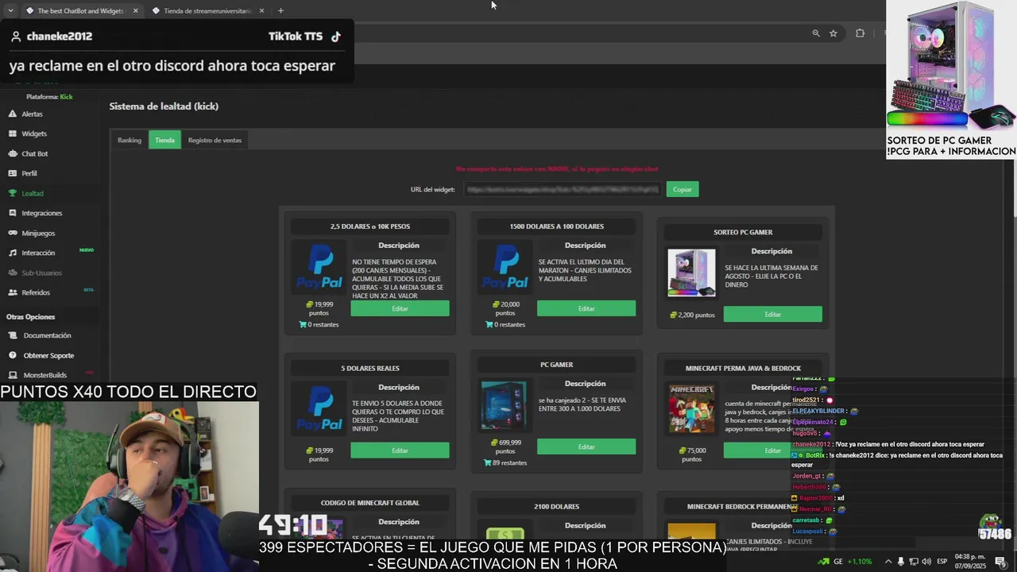Open the browser tab search dropdown
The width and height of the screenshot is (1017, 572).
click(10, 11)
